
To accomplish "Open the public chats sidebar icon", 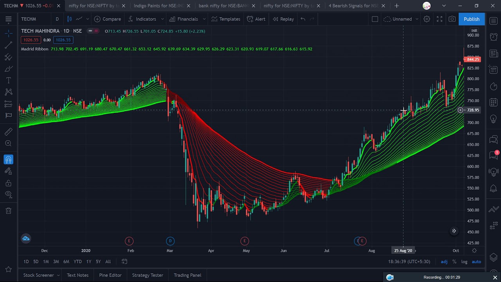I will point(494,139).
